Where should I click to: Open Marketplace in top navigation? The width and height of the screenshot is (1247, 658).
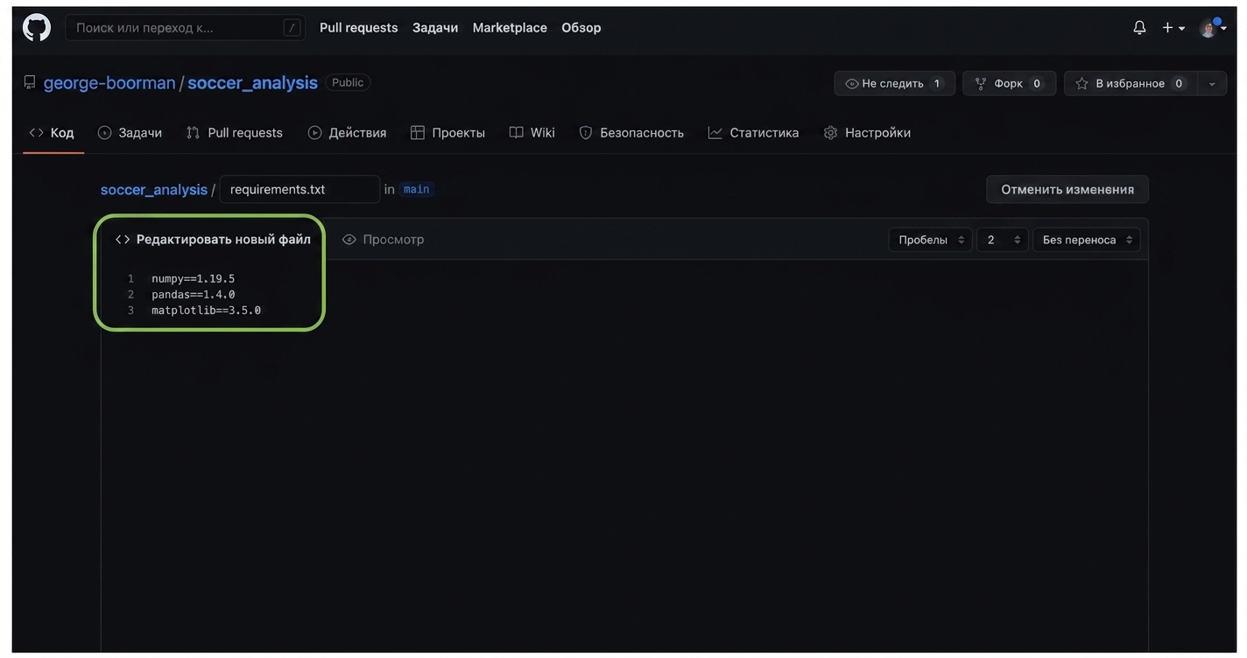tap(510, 28)
